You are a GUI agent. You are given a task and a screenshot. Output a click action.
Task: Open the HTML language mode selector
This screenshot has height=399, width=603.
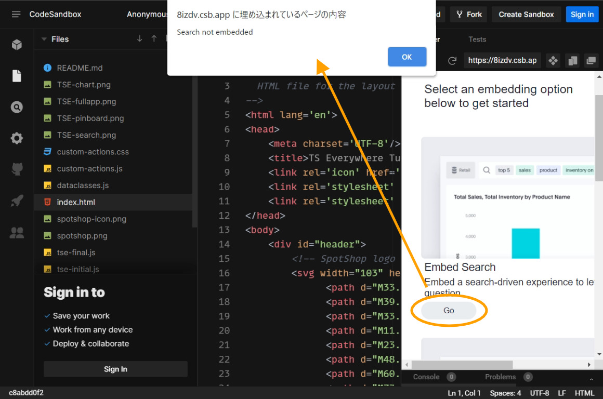(584, 393)
